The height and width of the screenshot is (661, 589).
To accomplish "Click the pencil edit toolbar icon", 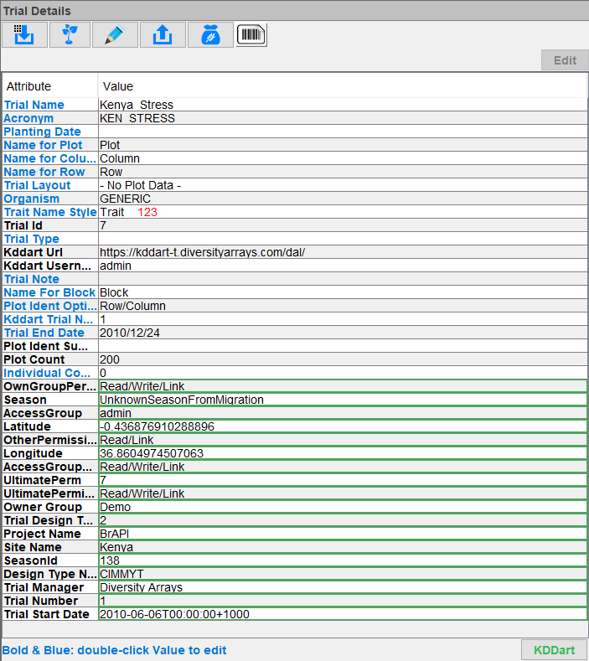I will tap(115, 34).
